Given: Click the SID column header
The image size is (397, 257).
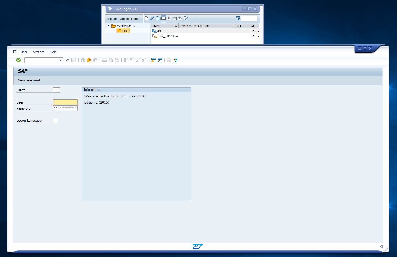Looking at the screenshot, I should click(241, 26).
